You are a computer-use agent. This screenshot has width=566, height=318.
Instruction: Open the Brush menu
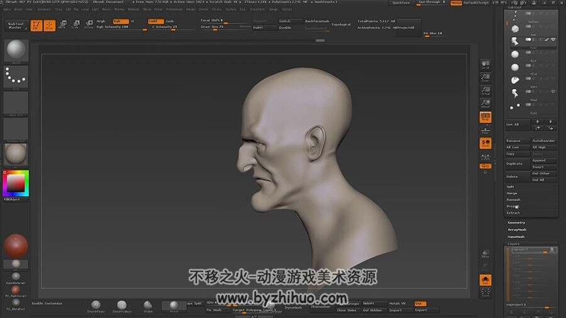pos(18,9)
